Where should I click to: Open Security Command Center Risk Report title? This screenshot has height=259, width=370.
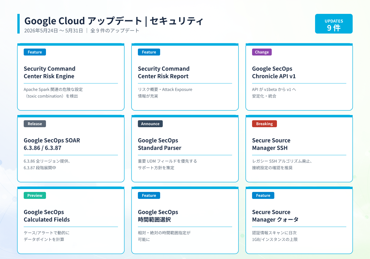164,72
